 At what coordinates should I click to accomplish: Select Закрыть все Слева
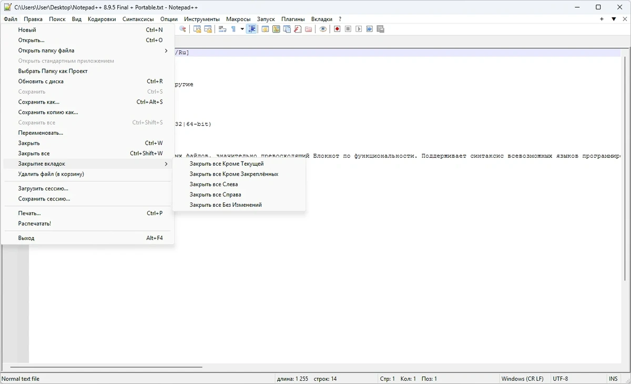pos(239,184)
